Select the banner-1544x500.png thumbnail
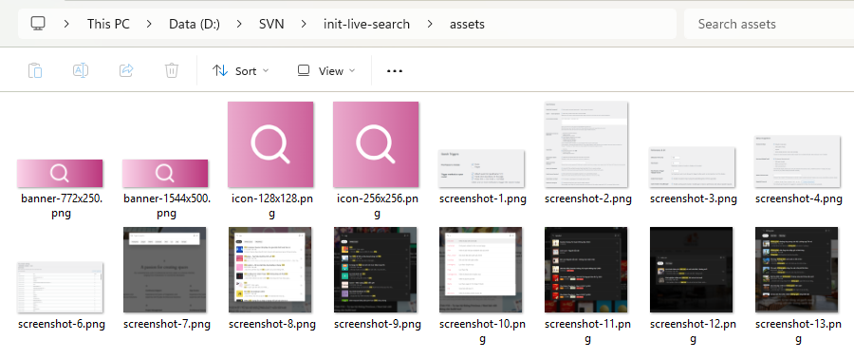Viewport: 854px width, 359px height. coord(165,173)
